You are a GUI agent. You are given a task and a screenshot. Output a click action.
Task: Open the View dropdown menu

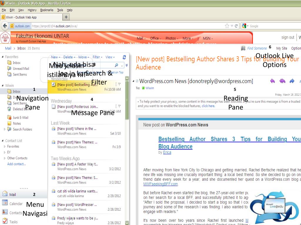tap(110, 57)
